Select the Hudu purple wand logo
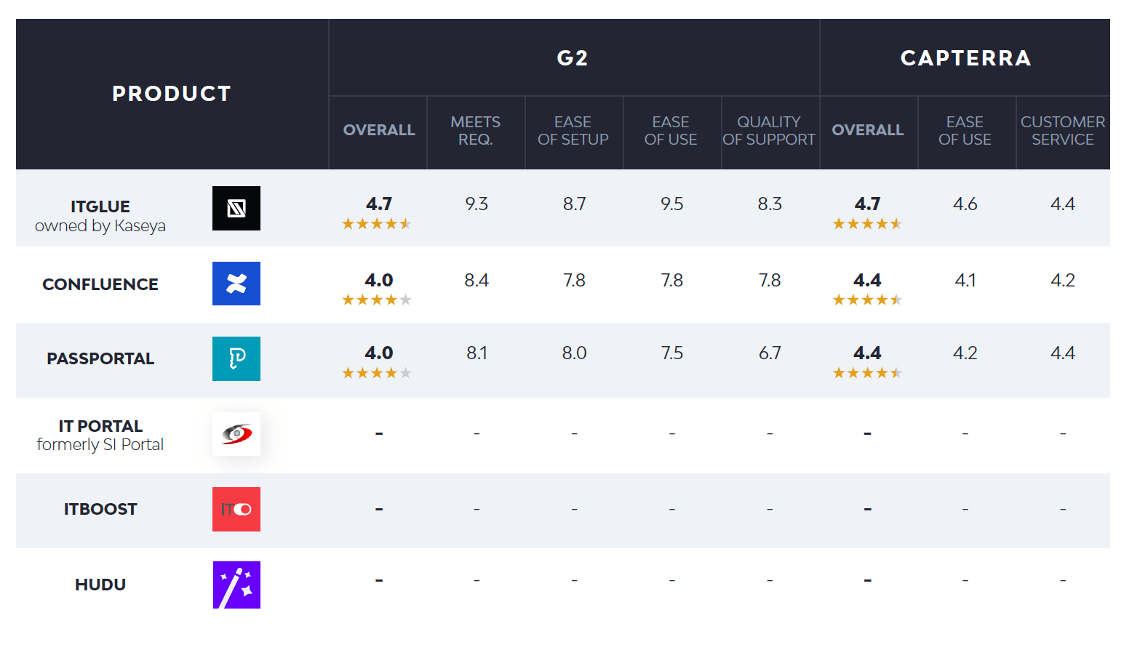The image size is (1132, 650). (236, 585)
